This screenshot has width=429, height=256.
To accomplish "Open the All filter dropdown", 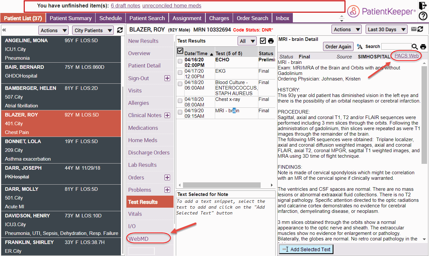I will [247, 41].
